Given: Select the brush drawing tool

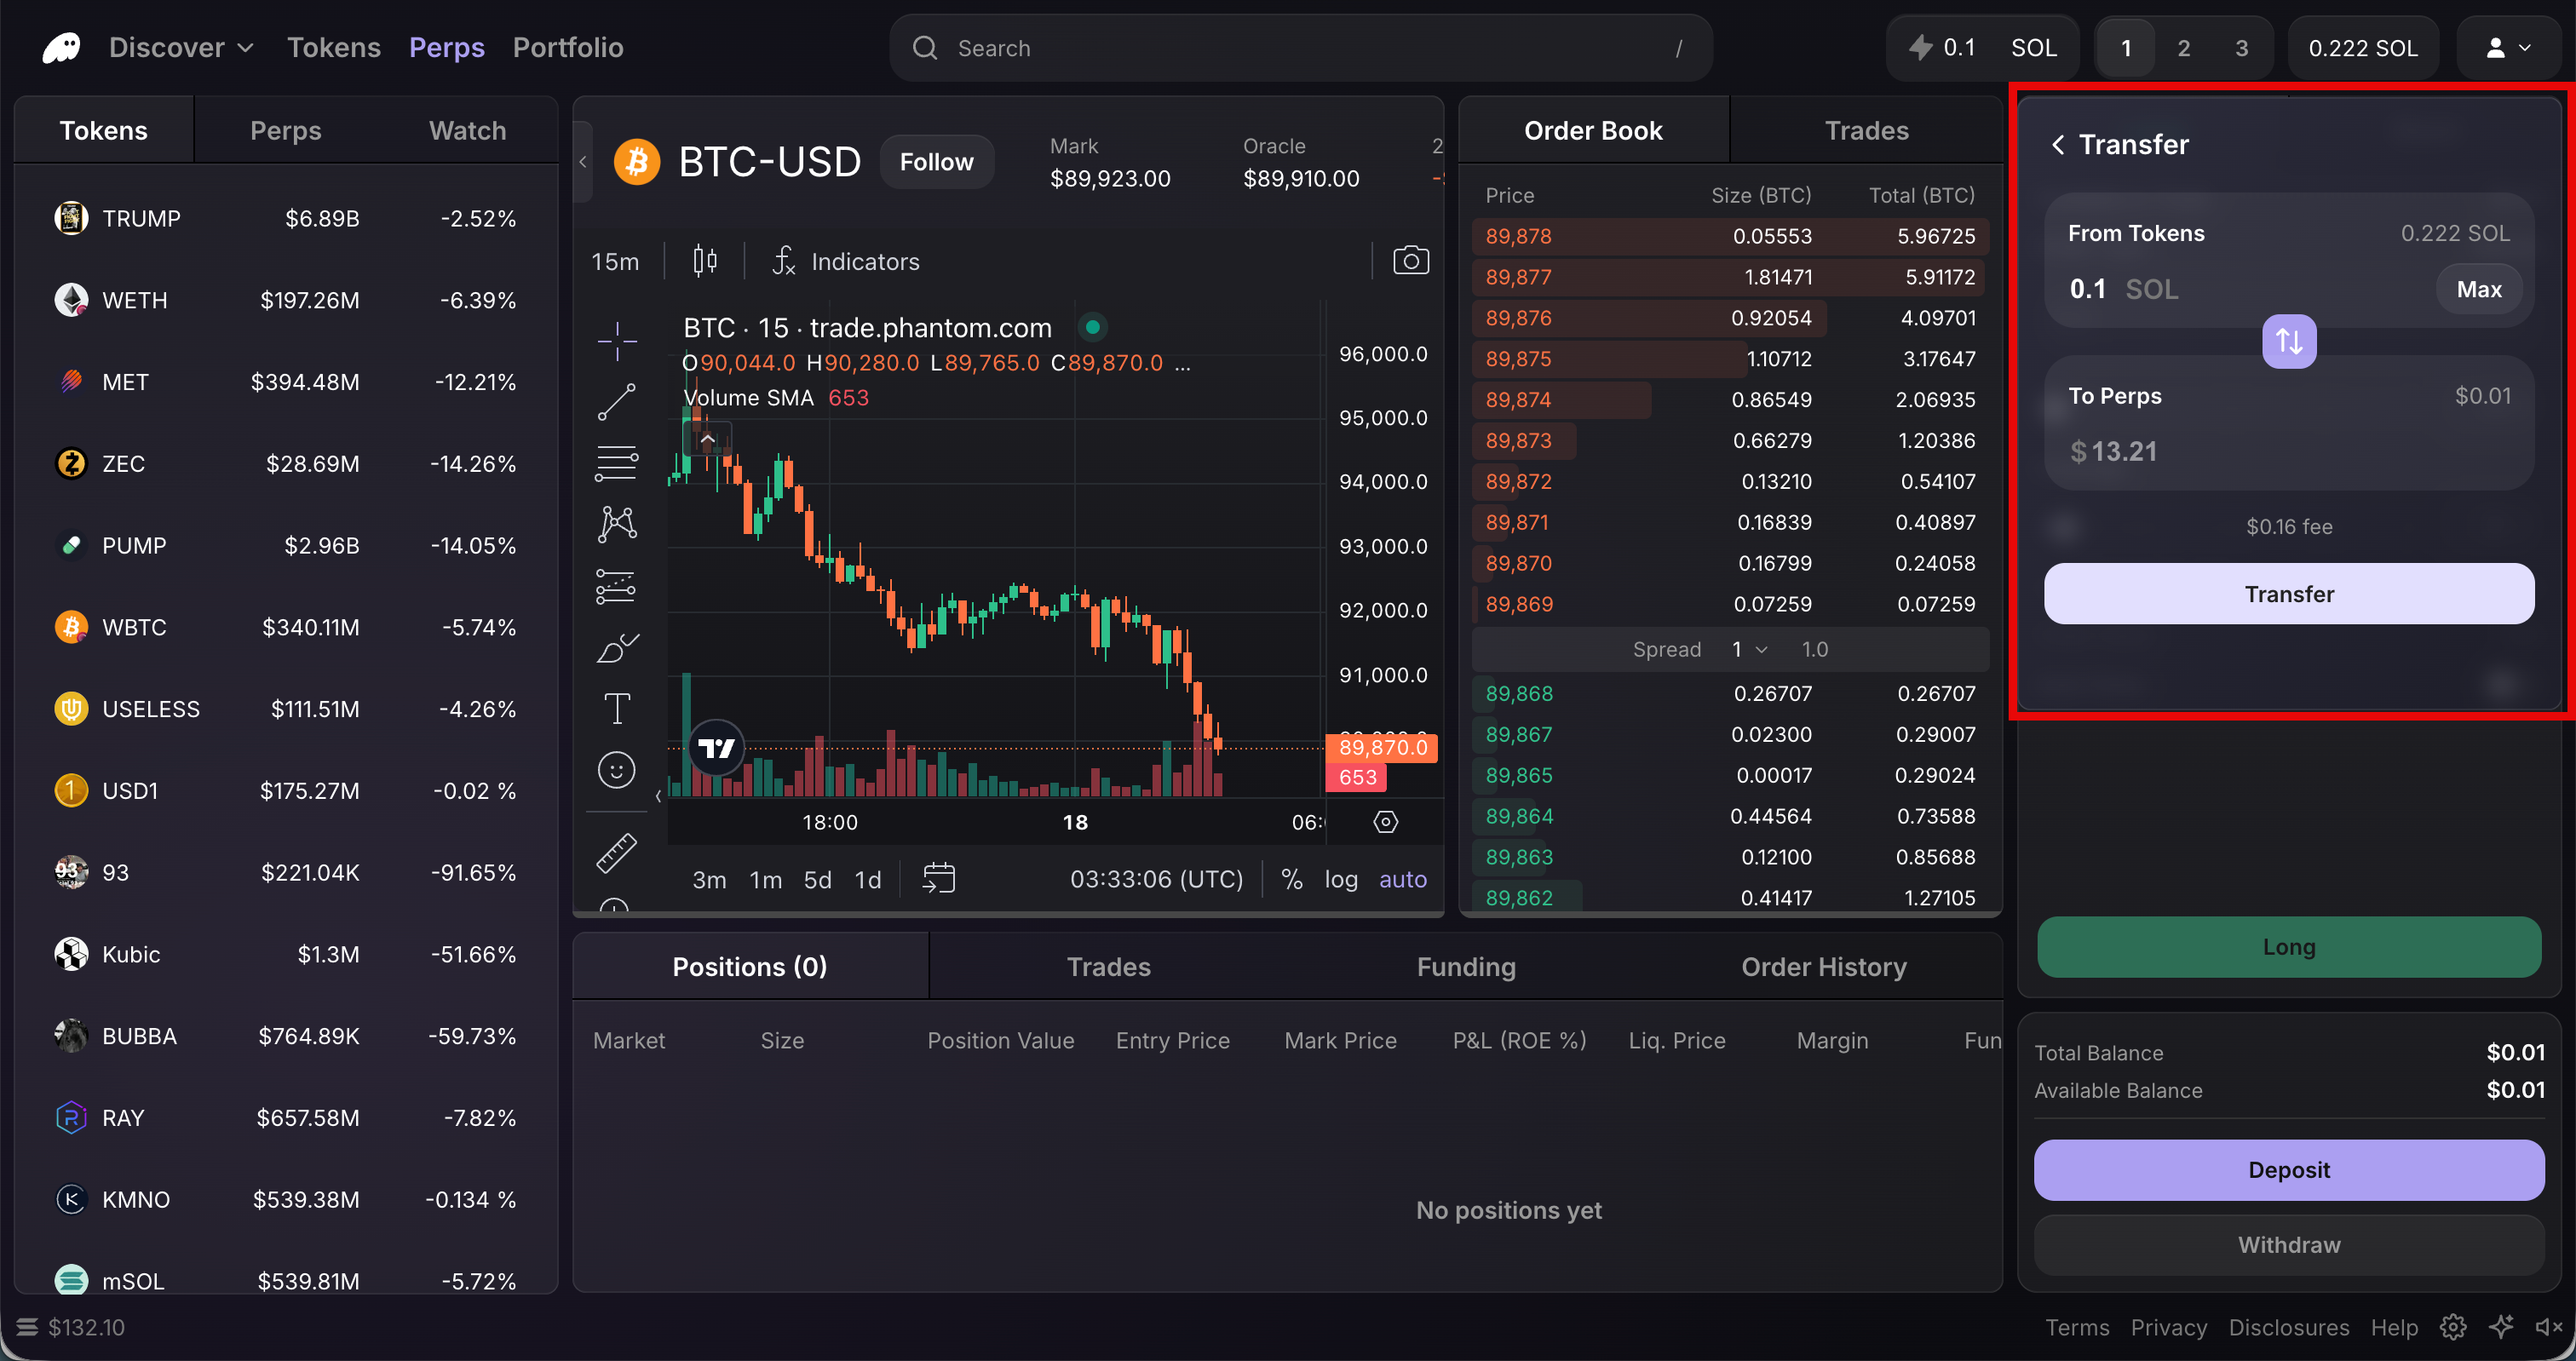Looking at the screenshot, I should coord(616,648).
